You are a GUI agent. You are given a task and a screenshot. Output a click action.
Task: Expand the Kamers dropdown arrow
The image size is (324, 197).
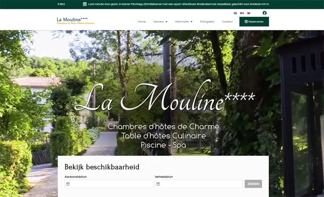click(x=166, y=22)
